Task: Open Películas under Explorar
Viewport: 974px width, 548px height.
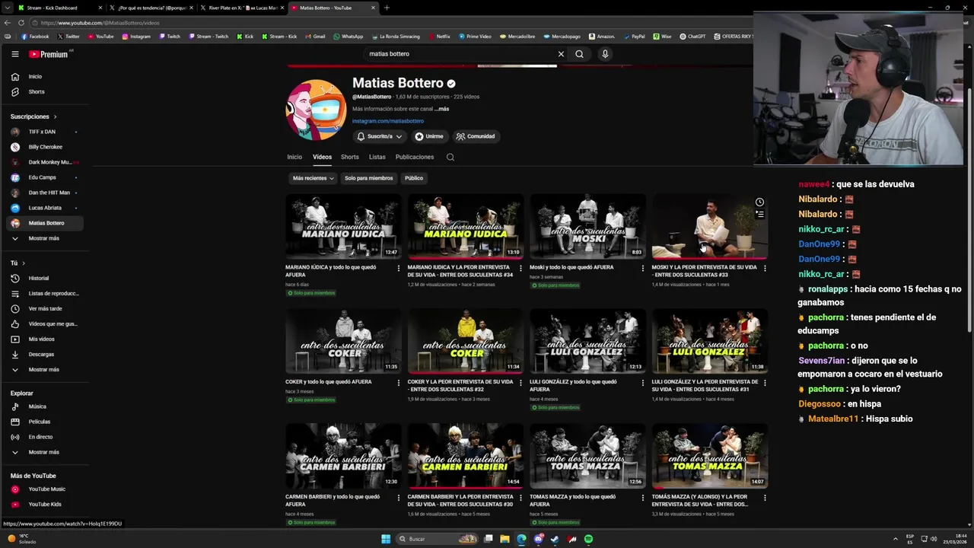Action: (45, 422)
